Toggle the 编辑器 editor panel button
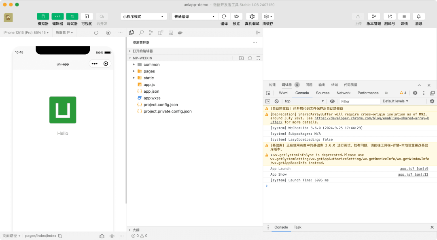The image size is (437, 240). click(x=57, y=17)
